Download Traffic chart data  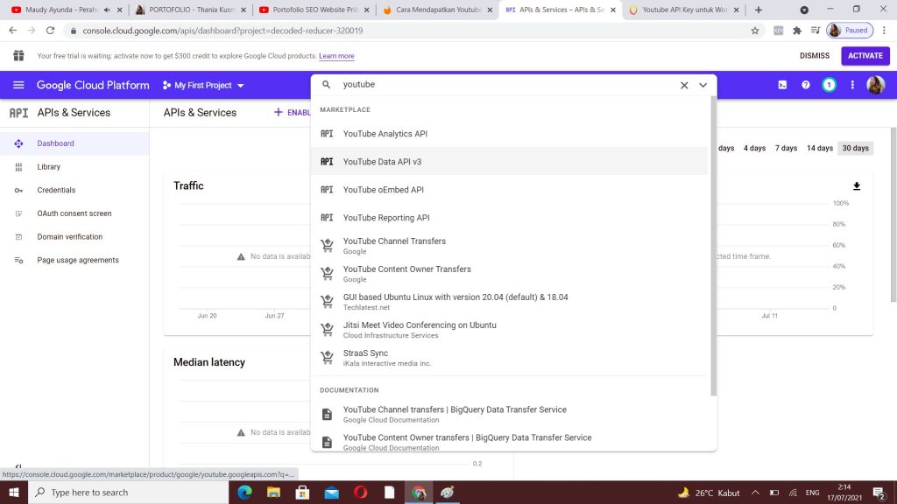(857, 186)
